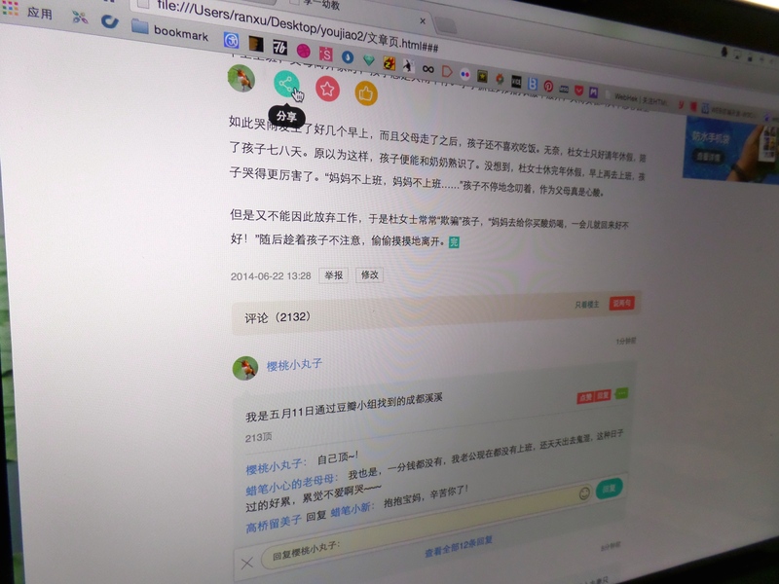This screenshot has height=584, width=779.
Task: Open the 蜡笔小新 user link
Action: 352,510
